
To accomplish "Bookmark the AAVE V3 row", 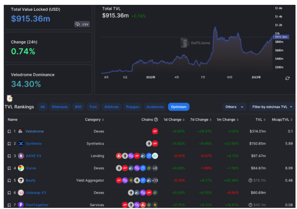I will [x=9, y=156].
